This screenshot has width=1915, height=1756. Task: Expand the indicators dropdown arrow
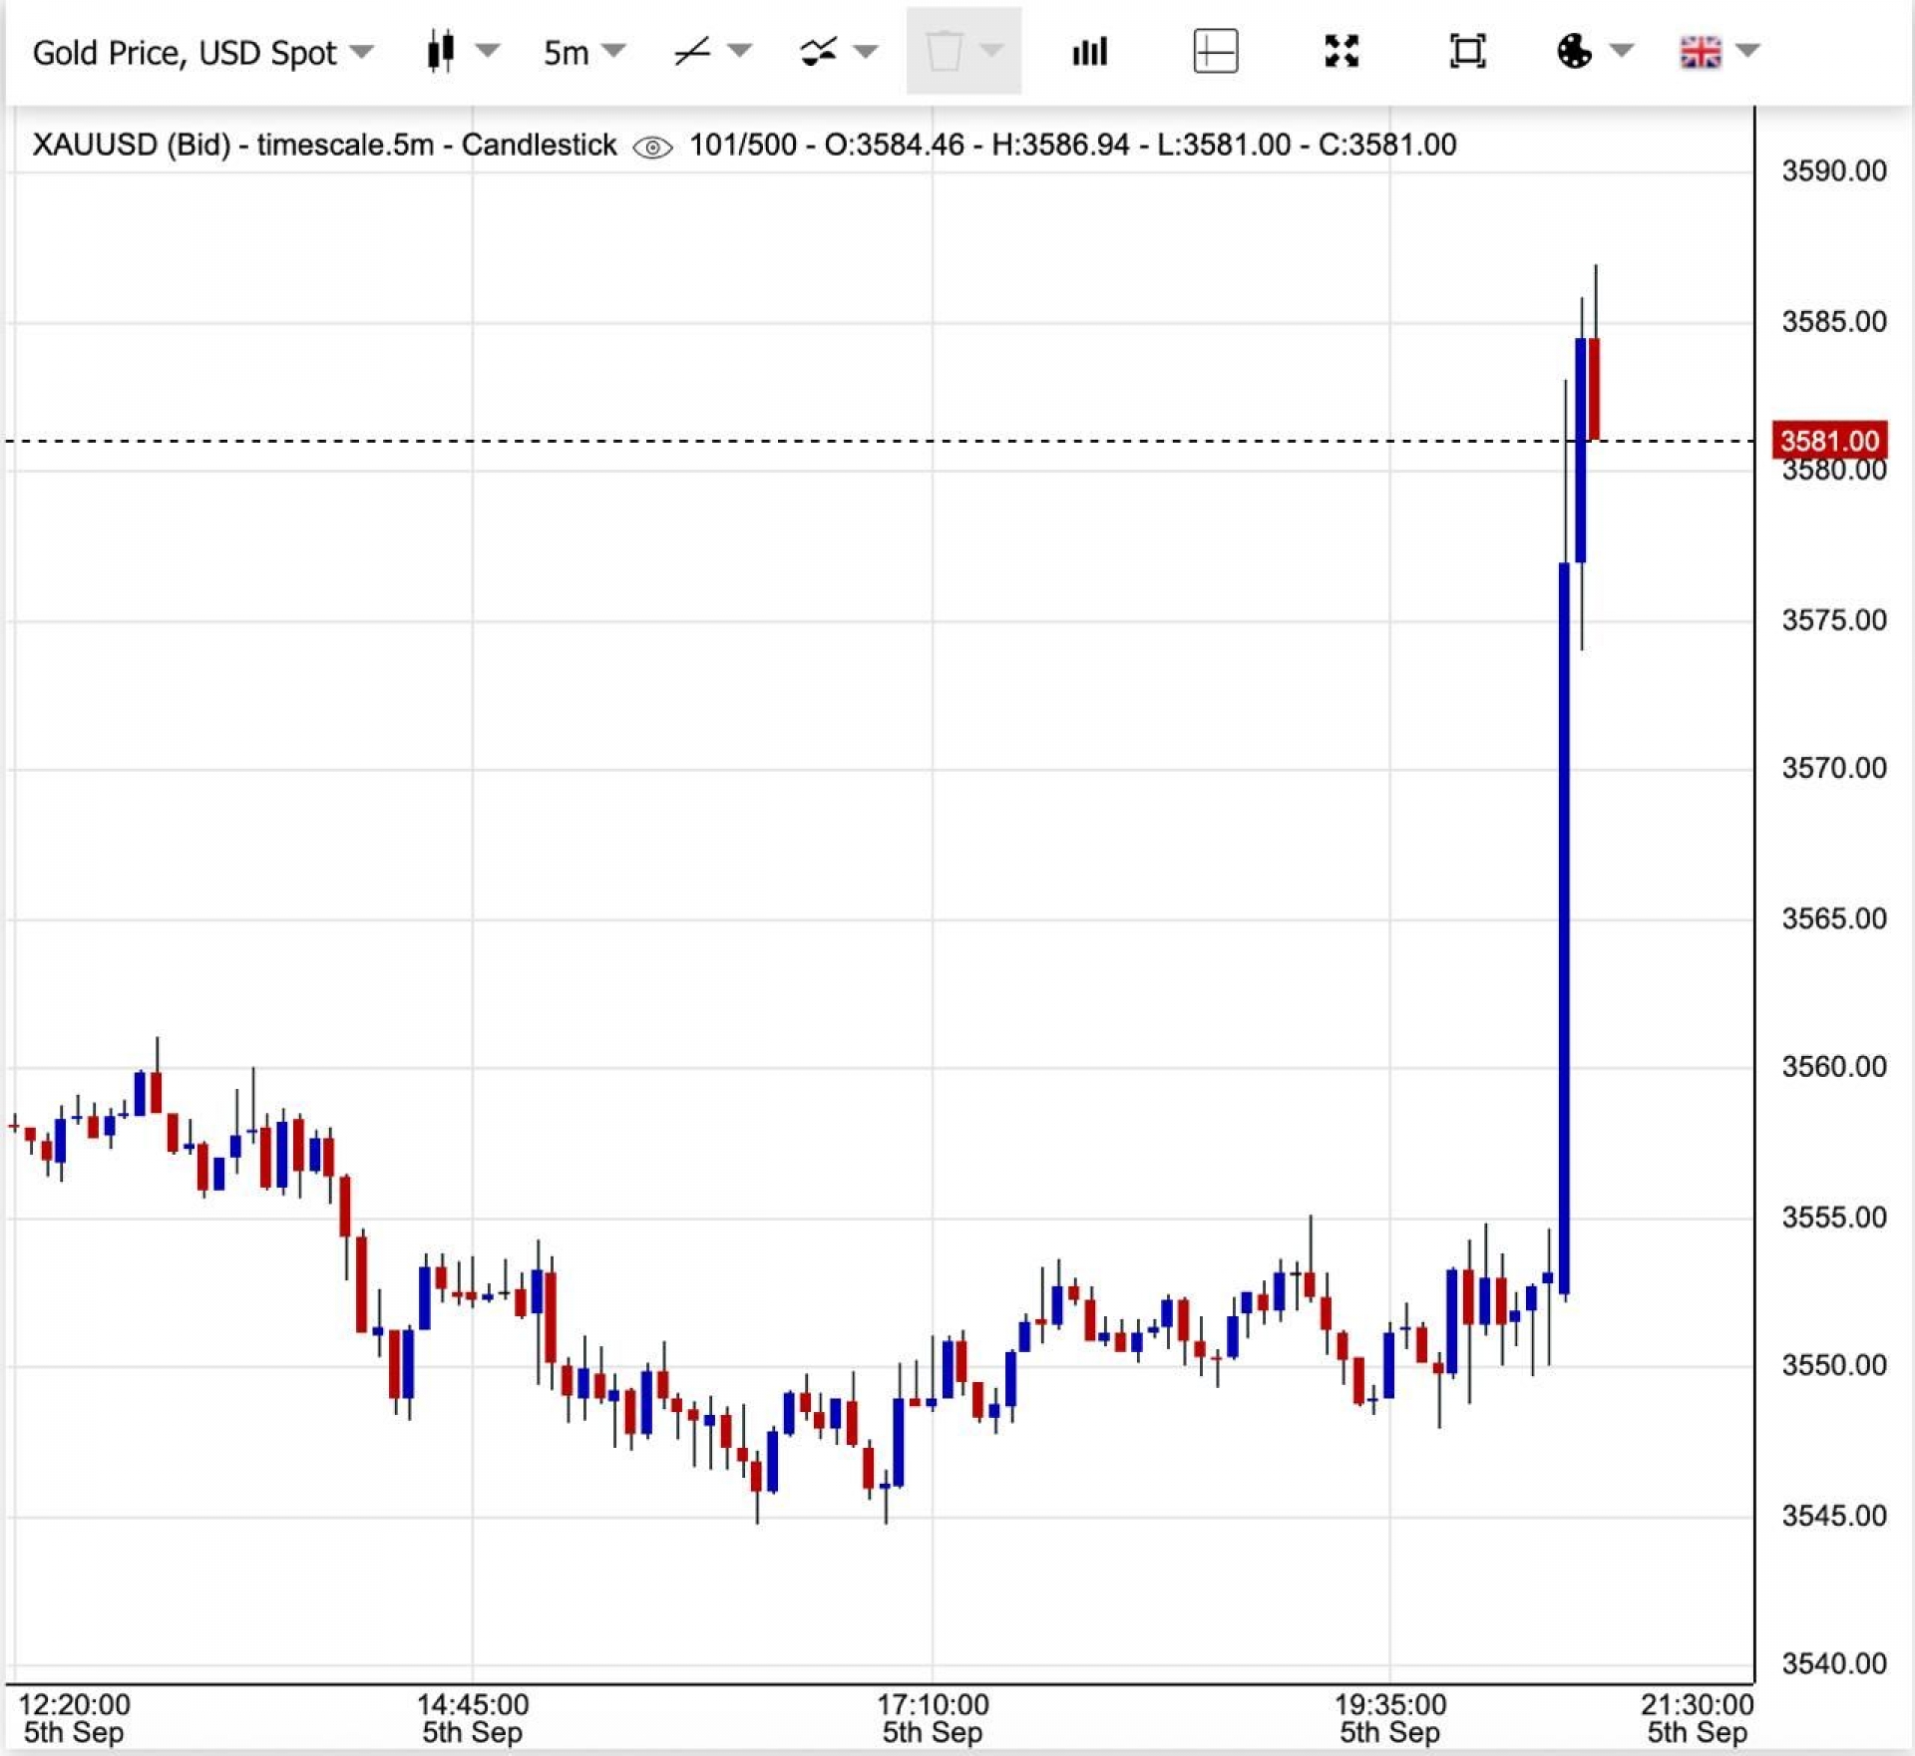(x=865, y=50)
